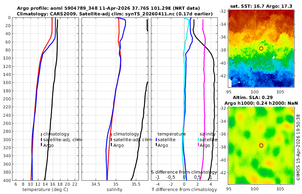
Task: Click the 'Altim. SLA: 0.29' heading
Action: pos(253,97)
